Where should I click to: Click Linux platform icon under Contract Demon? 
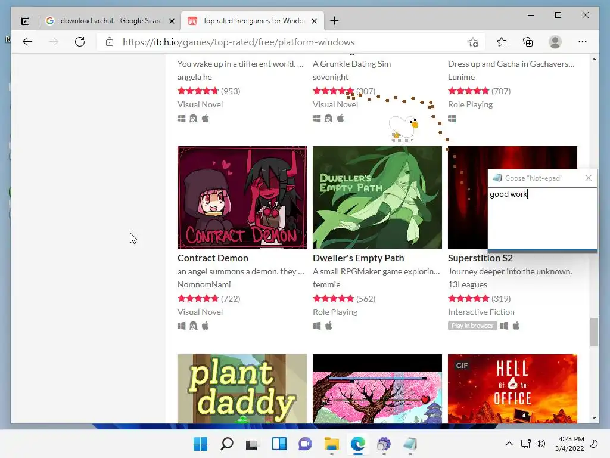(x=194, y=326)
